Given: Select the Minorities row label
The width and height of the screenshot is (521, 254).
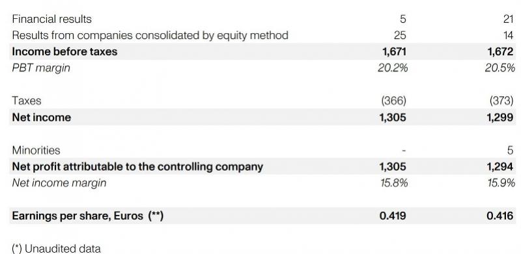Looking at the screenshot, I should (x=36, y=150).
